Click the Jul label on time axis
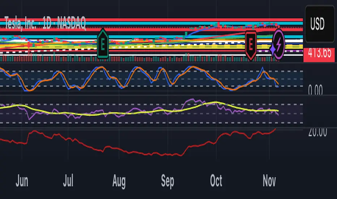Viewport: 337px width, 199px height. pos(68,181)
